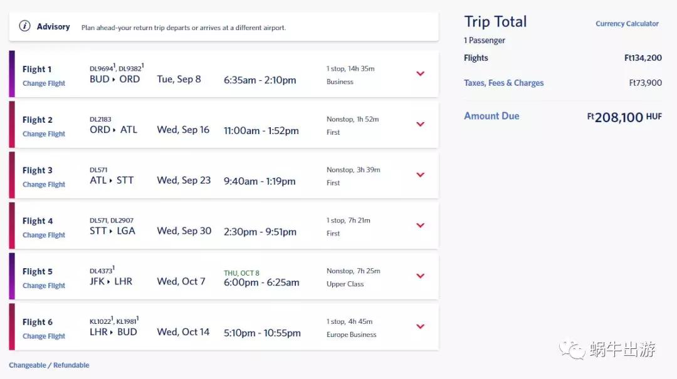Expand Flight 1 BUD to ORD details
Image resolution: width=677 pixels, height=379 pixels.
point(421,74)
